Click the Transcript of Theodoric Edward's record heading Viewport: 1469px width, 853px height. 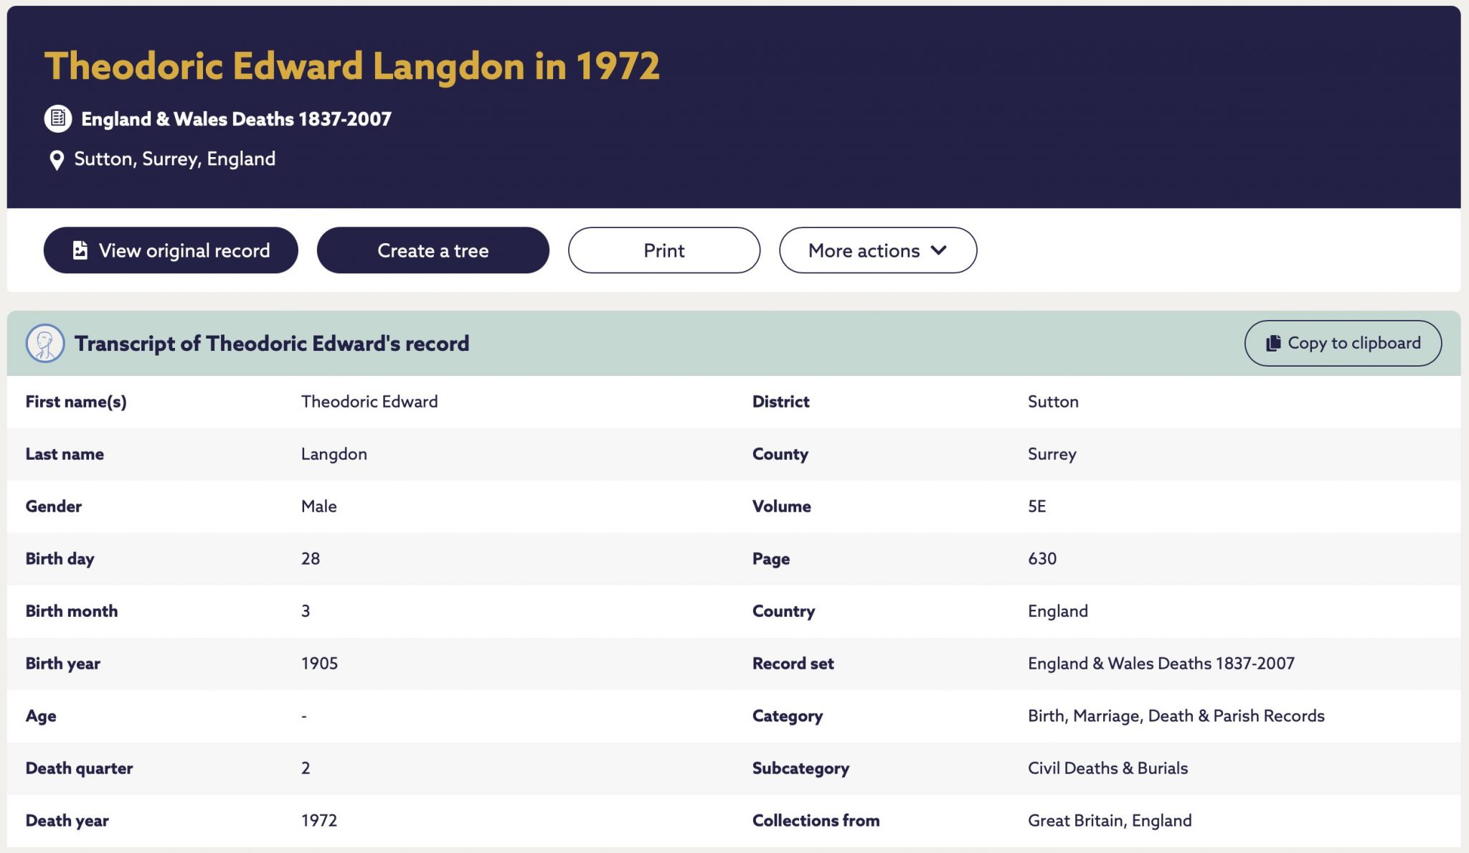coord(272,344)
